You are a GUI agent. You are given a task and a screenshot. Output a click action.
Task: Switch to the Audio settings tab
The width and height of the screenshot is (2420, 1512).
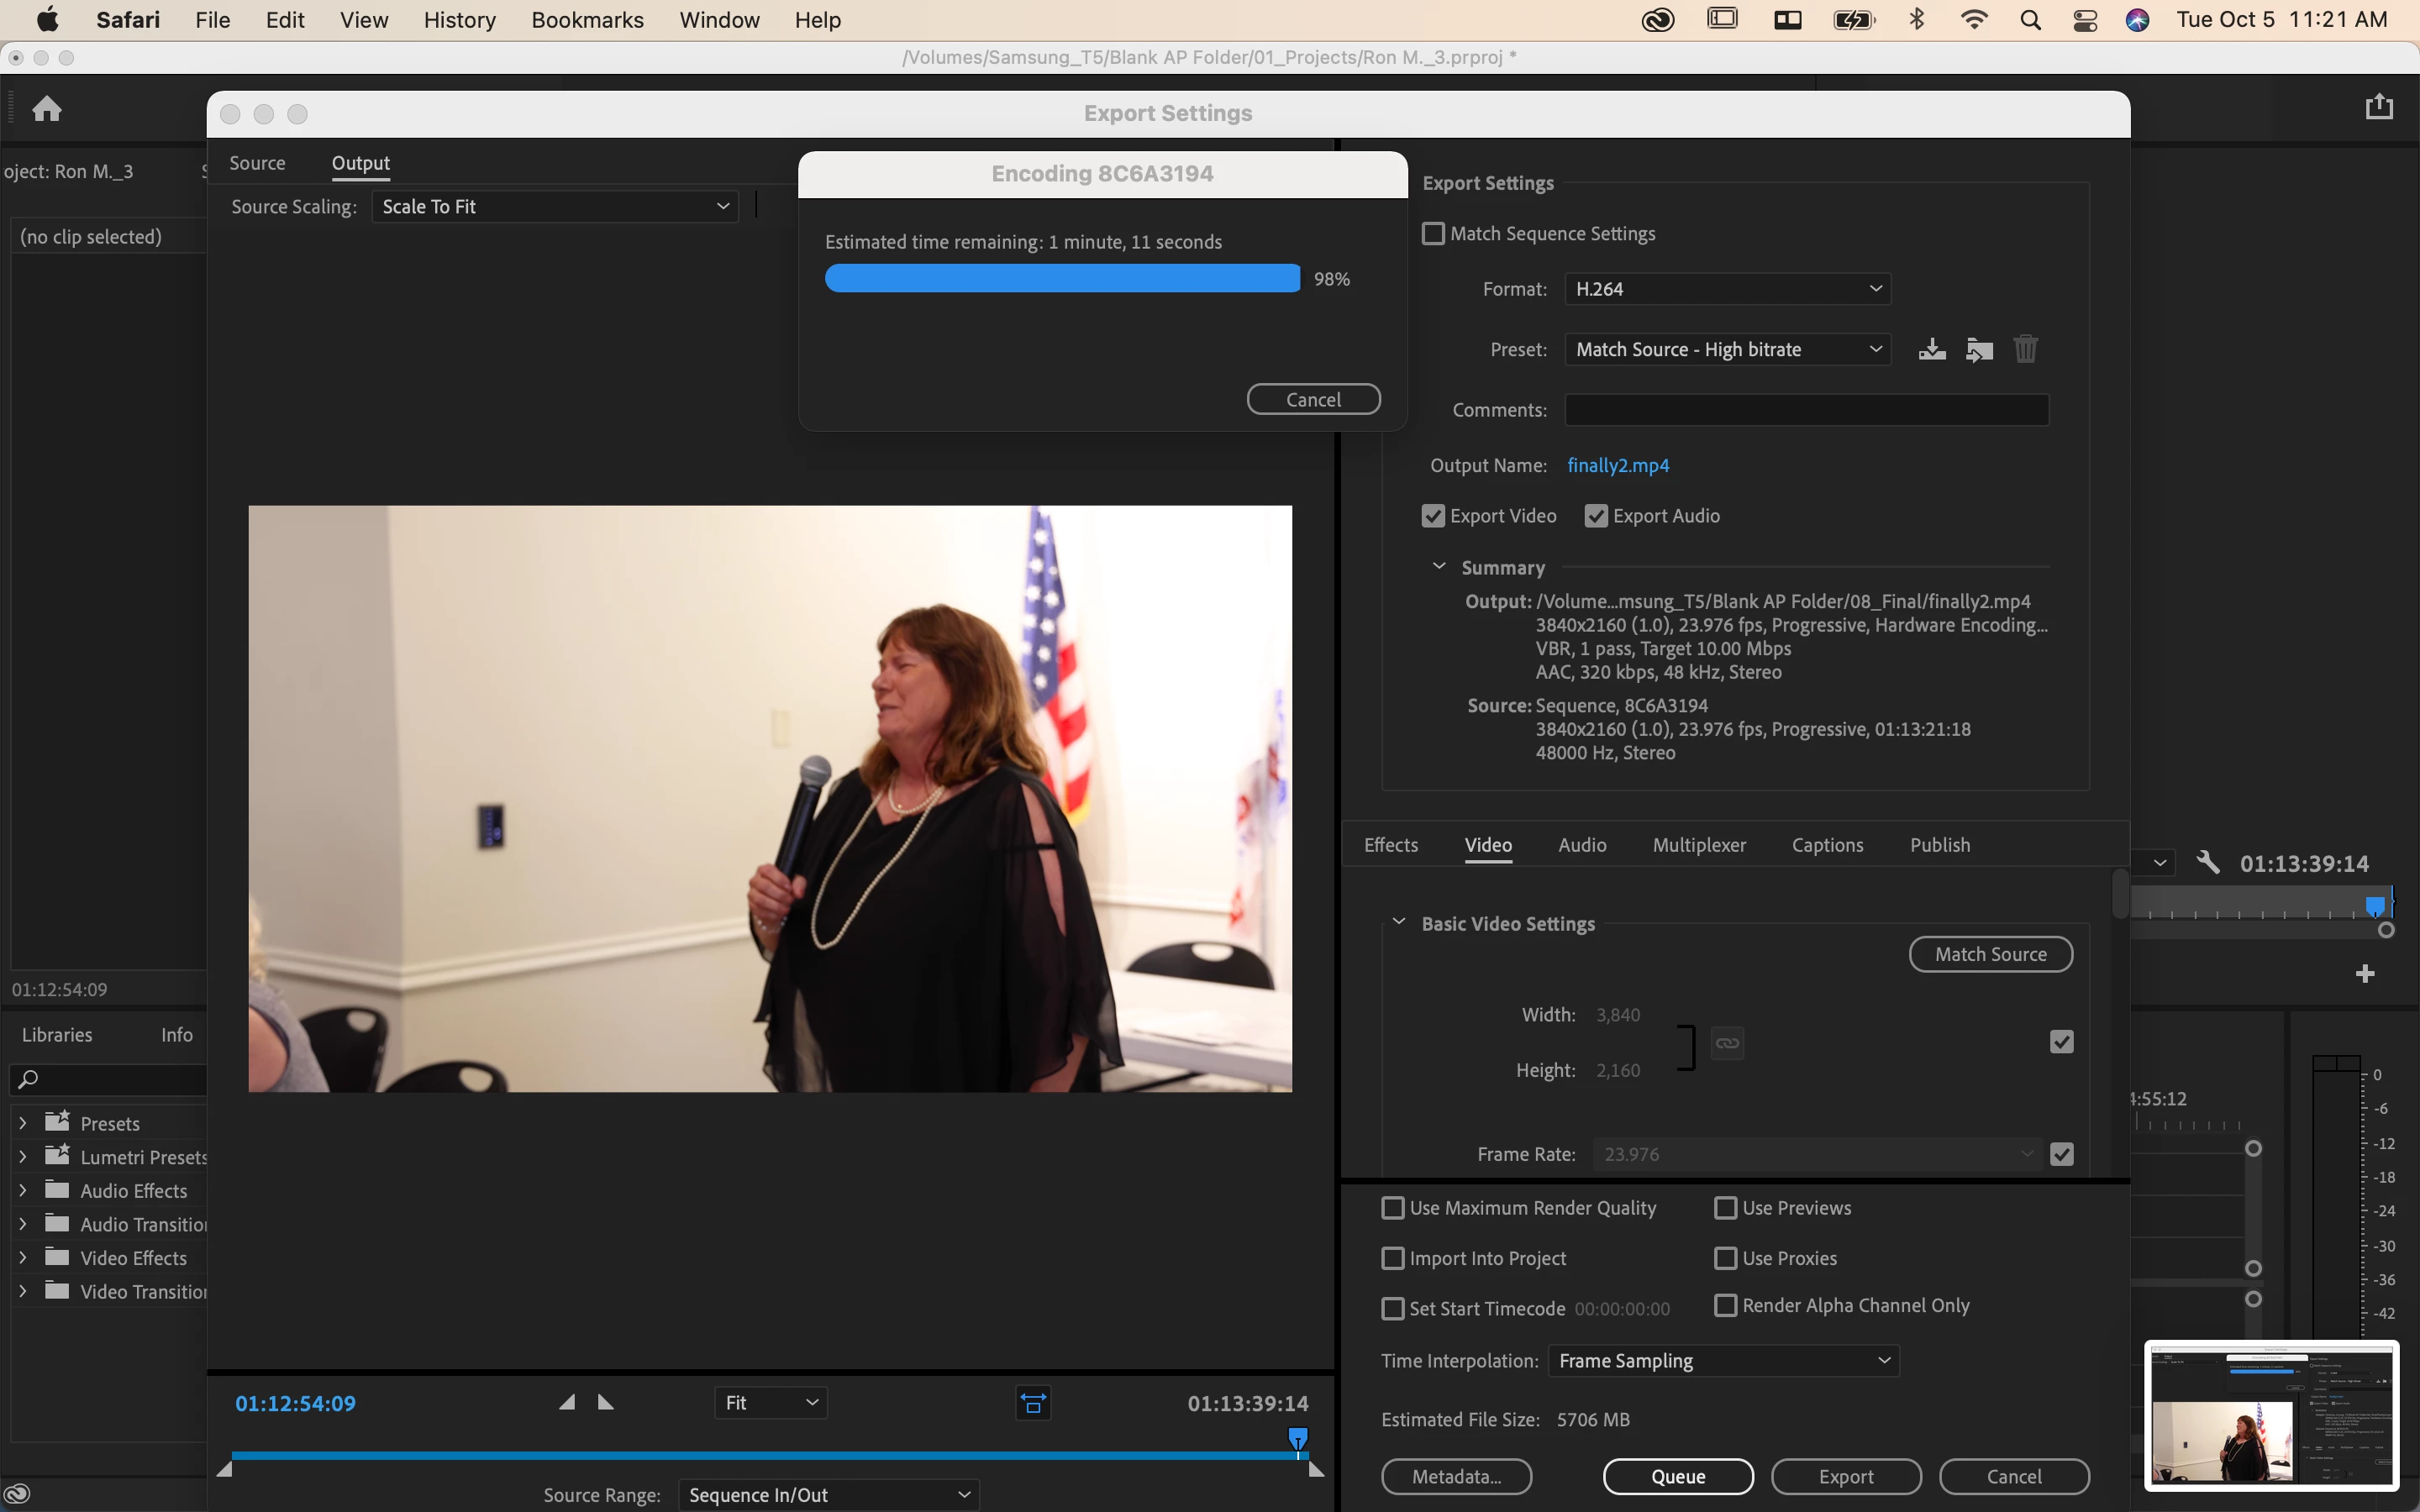[x=1582, y=845]
